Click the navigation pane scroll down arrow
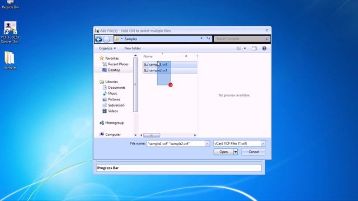The width and height of the screenshot is (358, 201). 135,135
